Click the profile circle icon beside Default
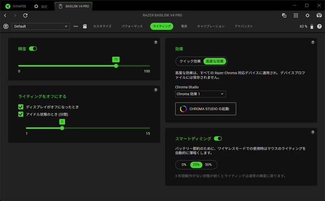This screenshot has height=201, width=325. pyautogui.click(x=6, y=26)
